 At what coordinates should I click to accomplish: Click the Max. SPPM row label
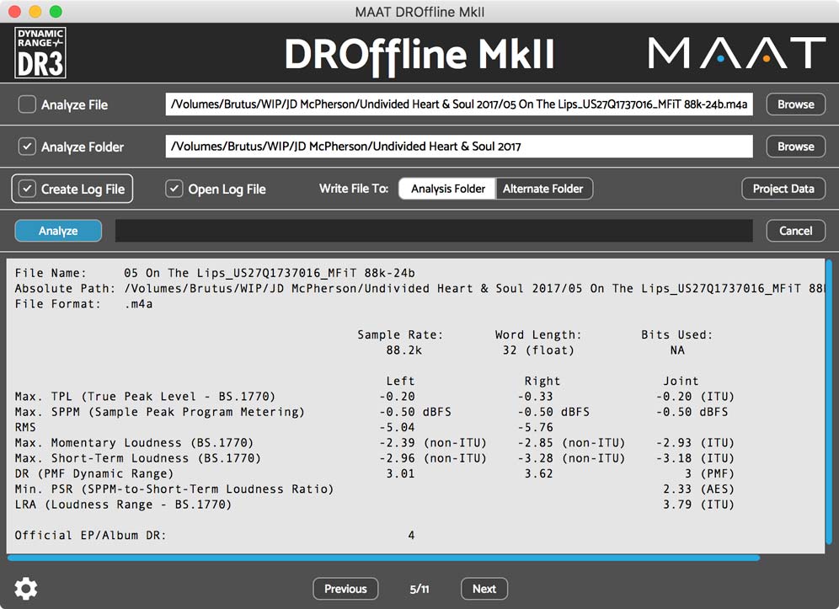(x=159, y=412)
